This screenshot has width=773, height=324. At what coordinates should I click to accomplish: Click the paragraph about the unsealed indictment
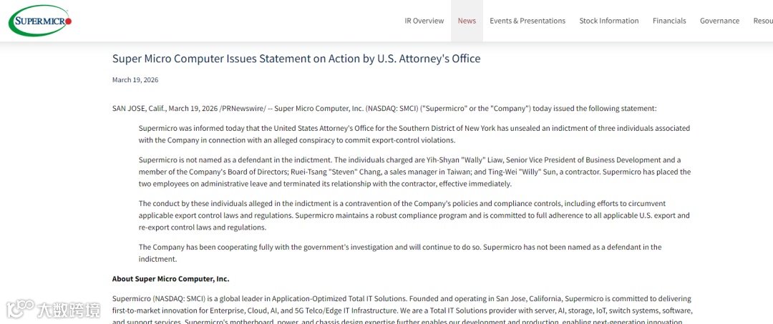pyautogui.click(x=414, y=134)
